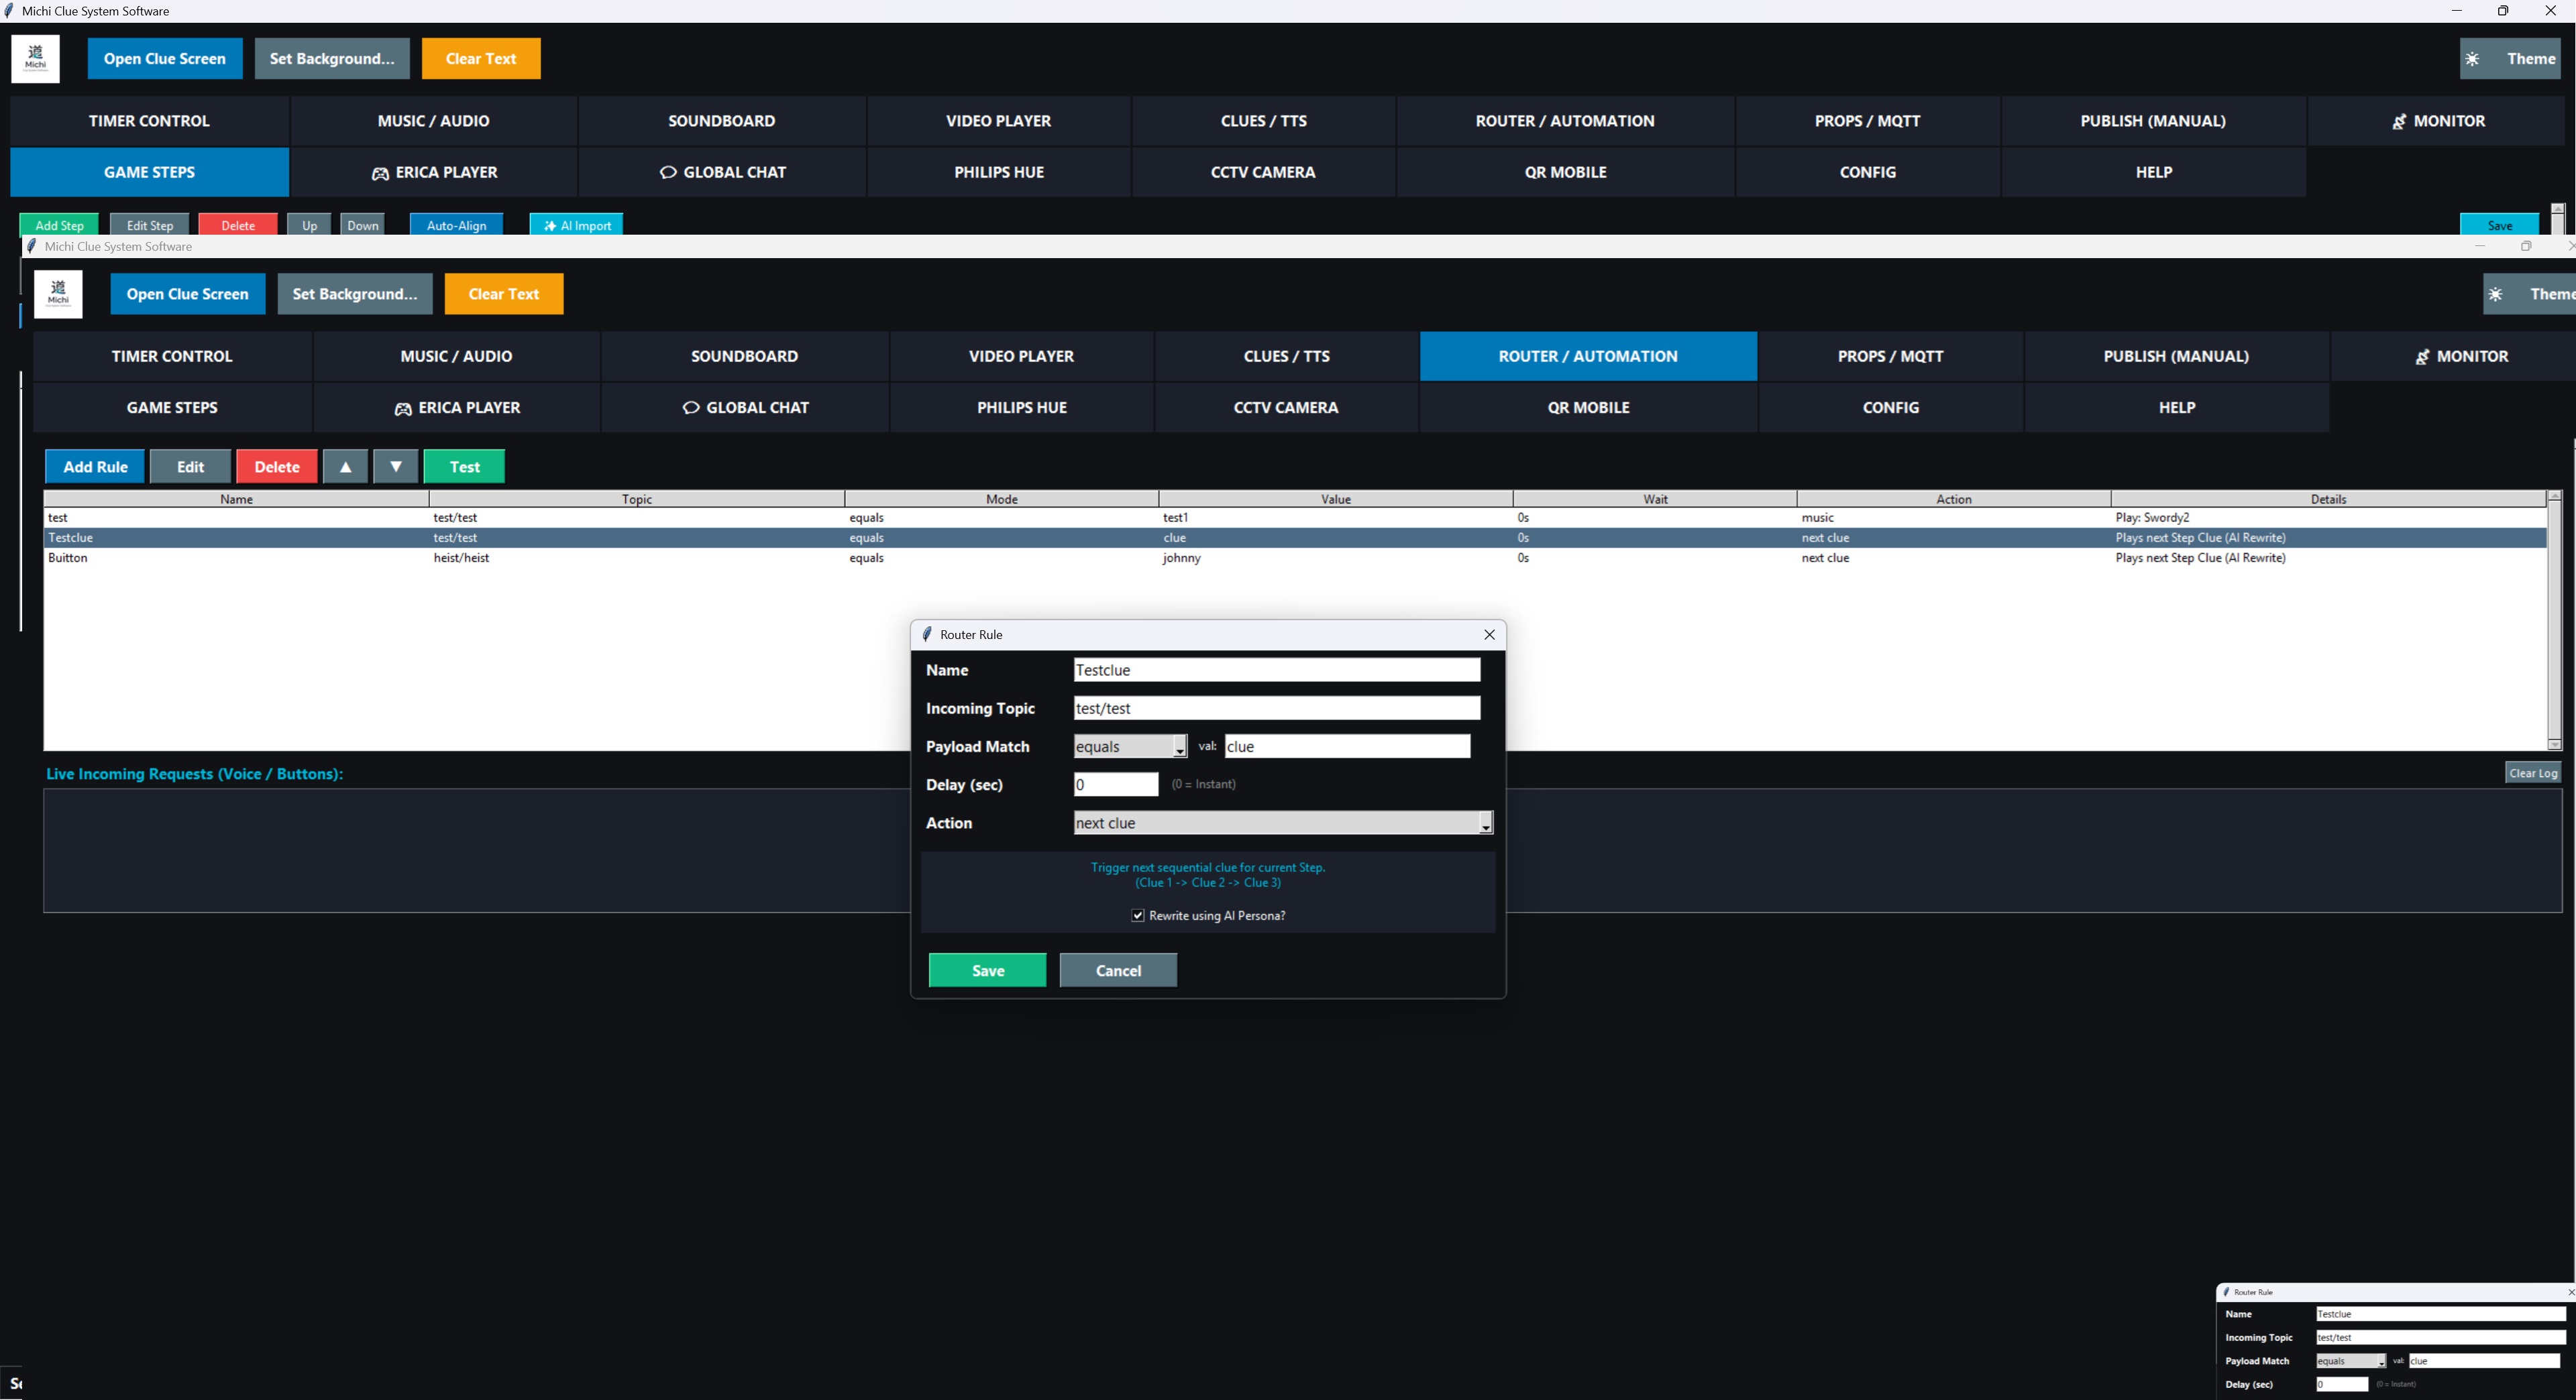
Task: Open the MONITOR tab in the foreground window
Action: (2461, 357)
